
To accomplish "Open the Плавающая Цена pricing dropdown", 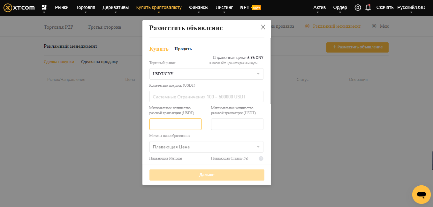I will click(206, 147).
